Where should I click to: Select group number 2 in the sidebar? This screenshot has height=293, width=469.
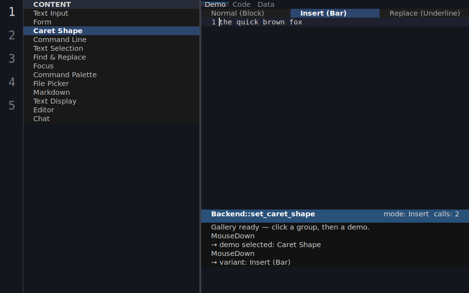[x=12, y=35]
